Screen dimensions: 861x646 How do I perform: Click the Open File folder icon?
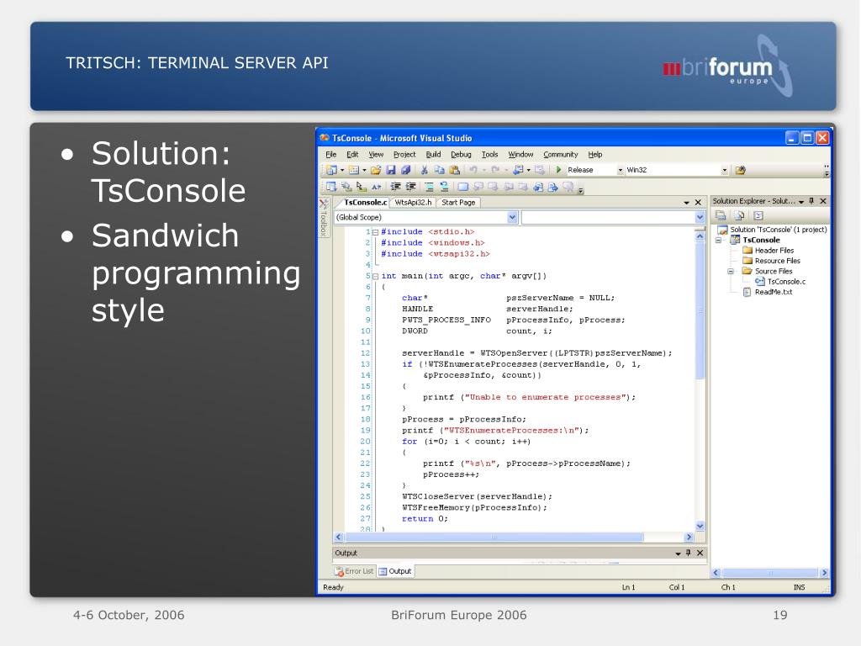coord(376,170)
